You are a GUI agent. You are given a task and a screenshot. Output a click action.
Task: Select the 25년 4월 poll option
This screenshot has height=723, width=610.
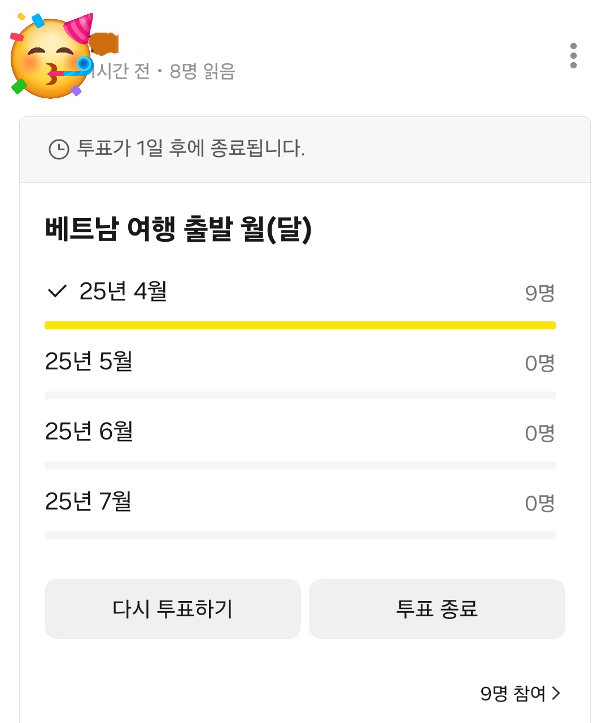pyautogui.click(x=123, y=291)
